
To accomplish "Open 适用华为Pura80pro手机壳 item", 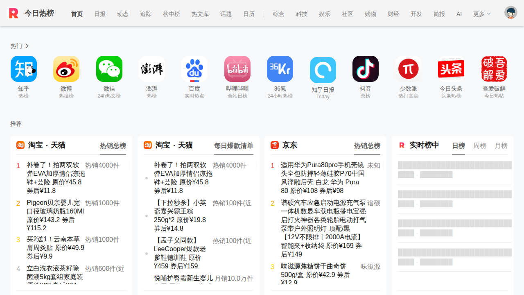I will click(323, 178).
